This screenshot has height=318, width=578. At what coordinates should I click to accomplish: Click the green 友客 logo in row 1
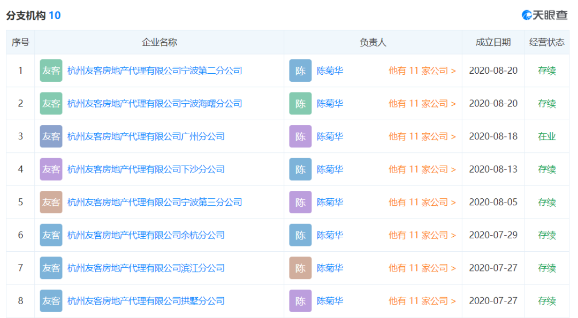[x=51, y=71]
